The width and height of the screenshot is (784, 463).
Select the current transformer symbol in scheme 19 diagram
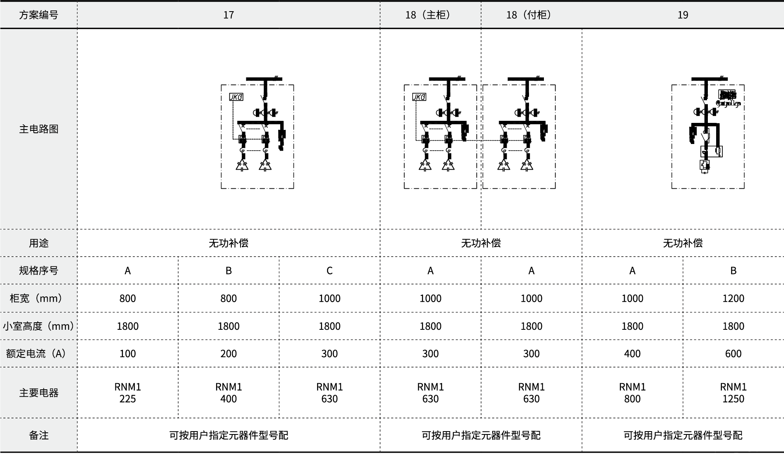tap(704, 112)
